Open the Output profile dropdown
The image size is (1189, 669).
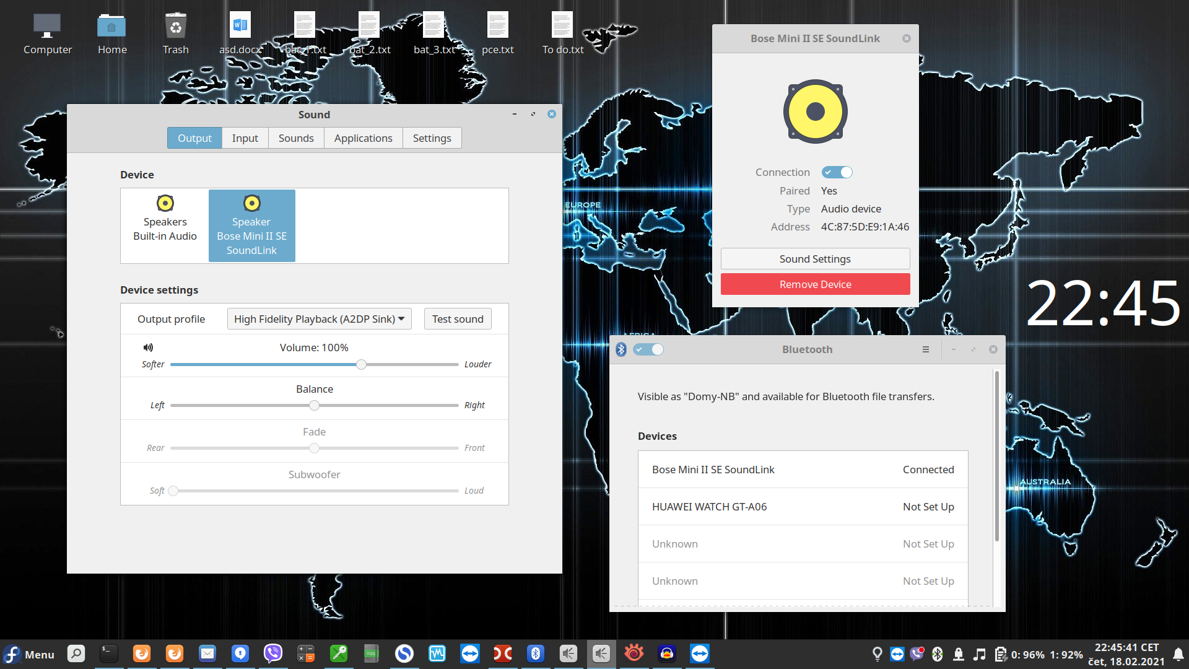(320, 319)
